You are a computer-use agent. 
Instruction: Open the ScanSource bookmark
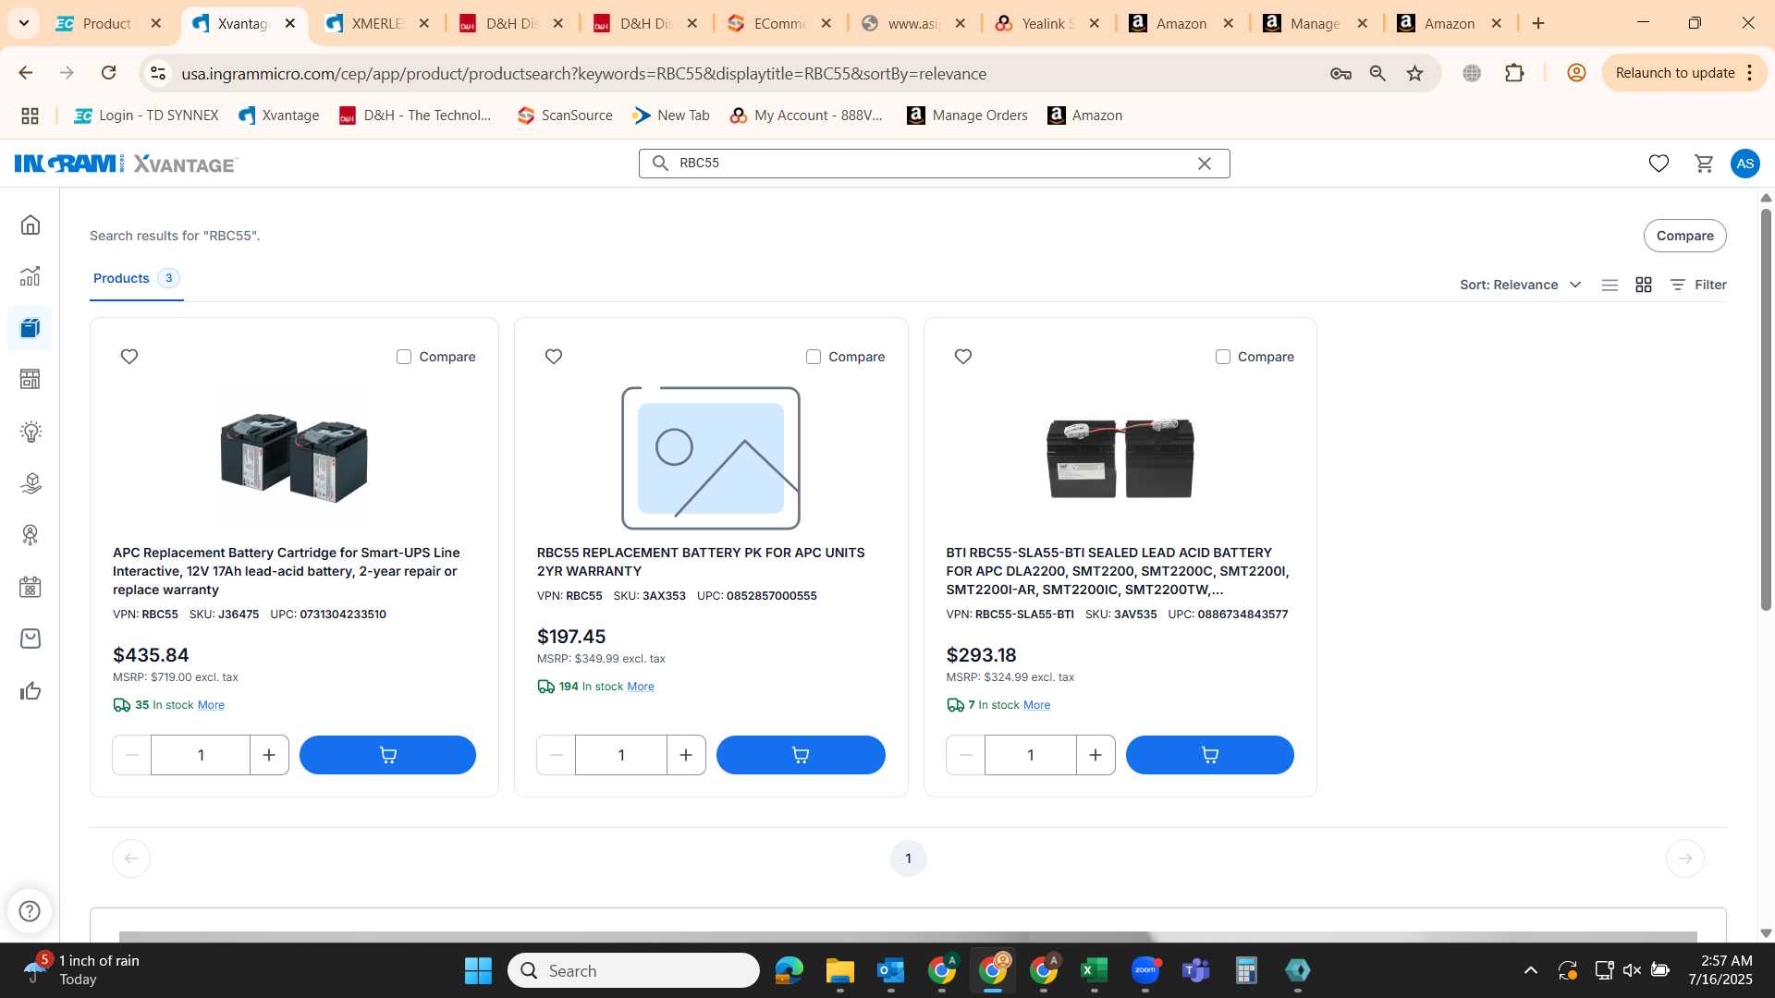click(565, 116)
